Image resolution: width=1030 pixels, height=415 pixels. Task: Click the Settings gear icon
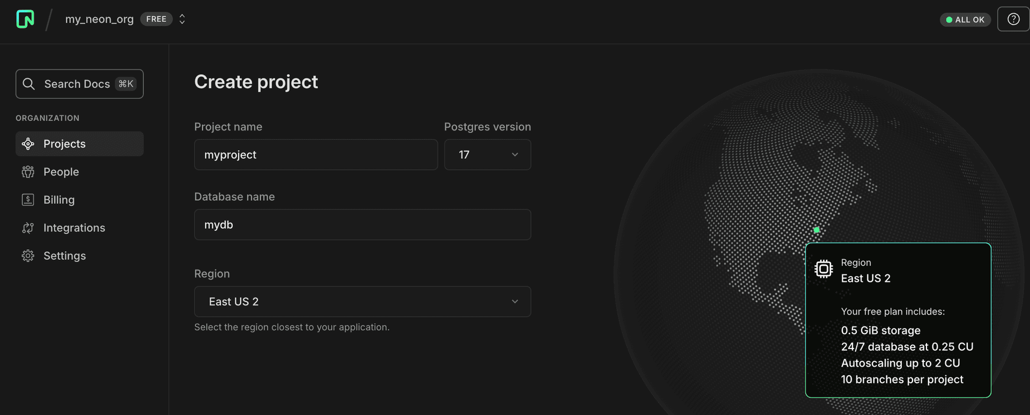[x=28, y=256]
